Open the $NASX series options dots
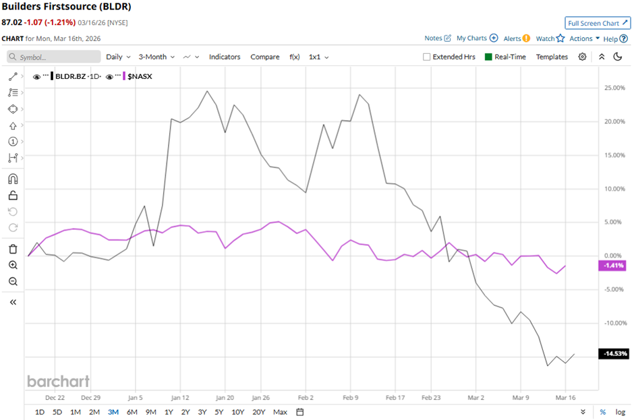Screen dimensions: 634x420 coord(117,76)
